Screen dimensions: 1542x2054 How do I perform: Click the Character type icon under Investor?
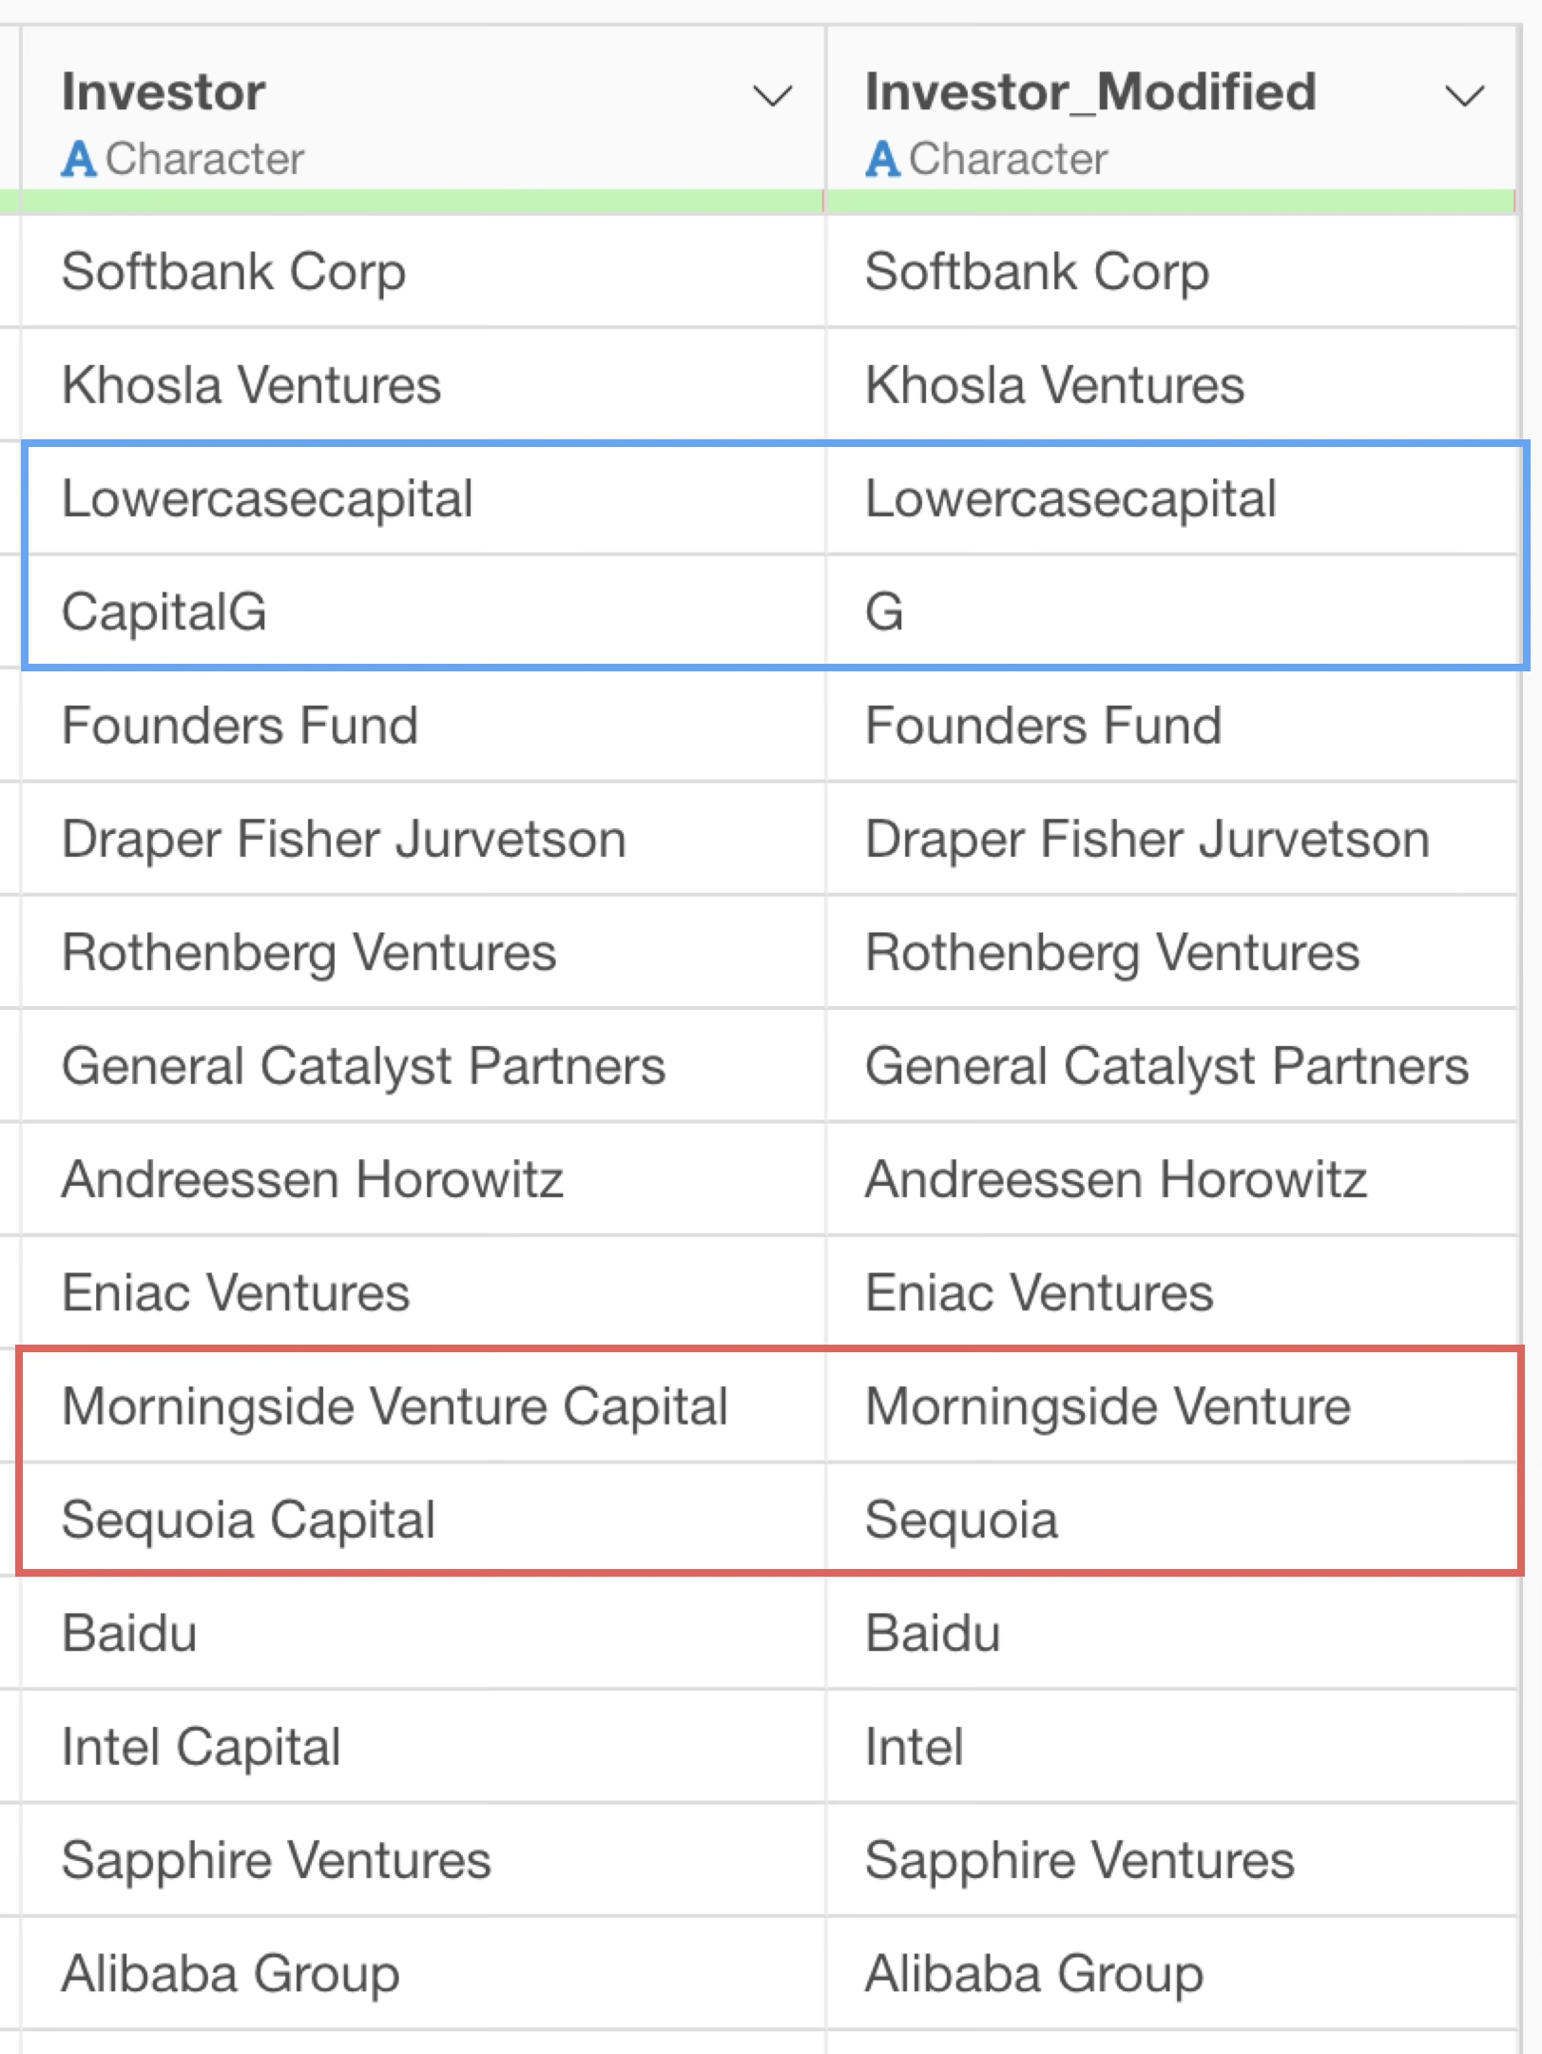click(79, 159)
